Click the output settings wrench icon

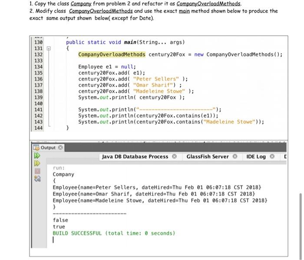pos(37,178)
